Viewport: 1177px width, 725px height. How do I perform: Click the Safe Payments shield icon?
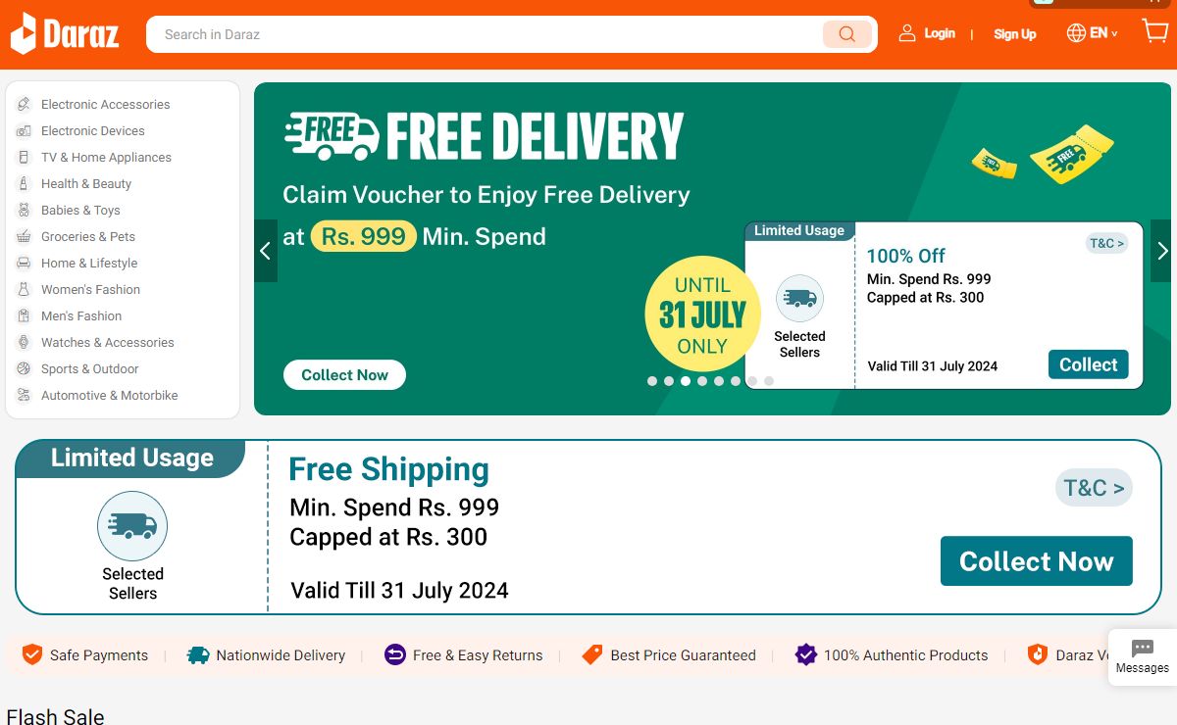click(32, 655)
